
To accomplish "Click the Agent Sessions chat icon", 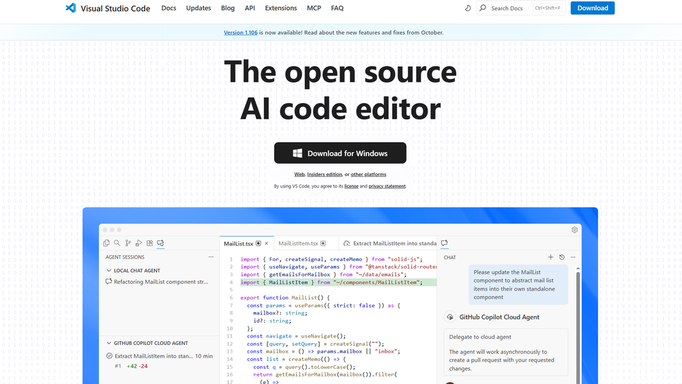I will [160, 243].
